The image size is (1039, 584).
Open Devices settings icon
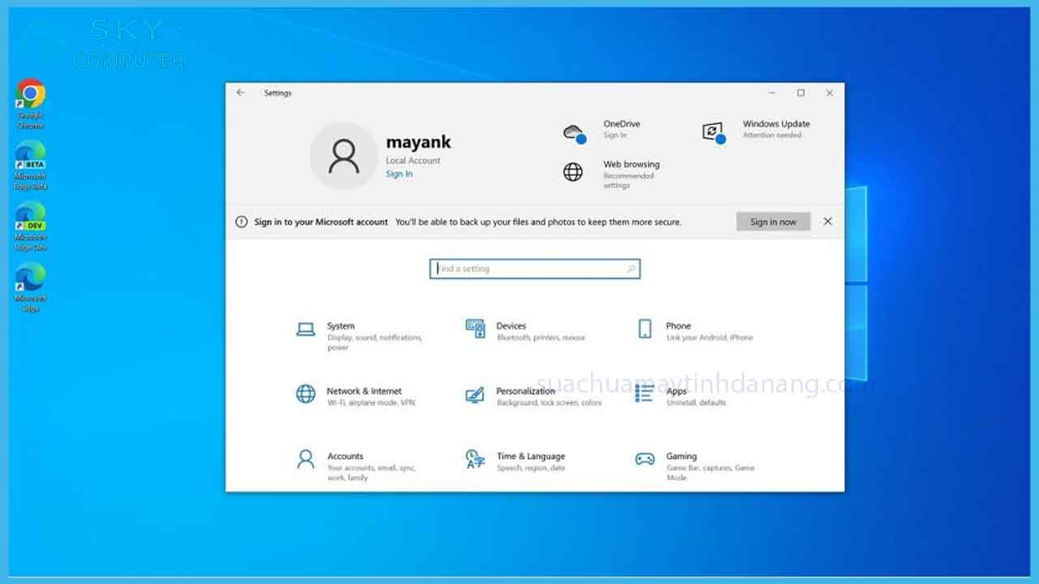(x=475, y=328)
